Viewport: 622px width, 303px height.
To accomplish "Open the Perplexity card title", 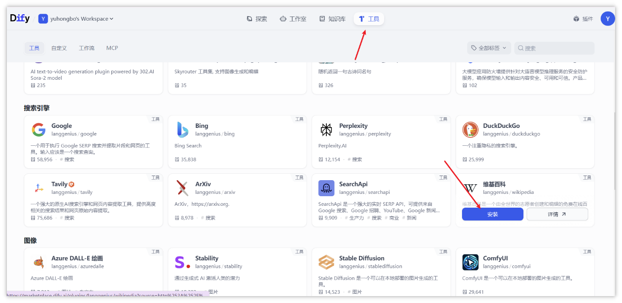I will [x=353, y=126].
